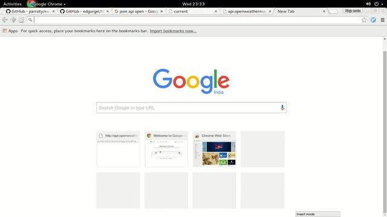This screenshot has width=387, height=217.
Task: Click Import bookmarks now link
Action: [x=173, y=31]
